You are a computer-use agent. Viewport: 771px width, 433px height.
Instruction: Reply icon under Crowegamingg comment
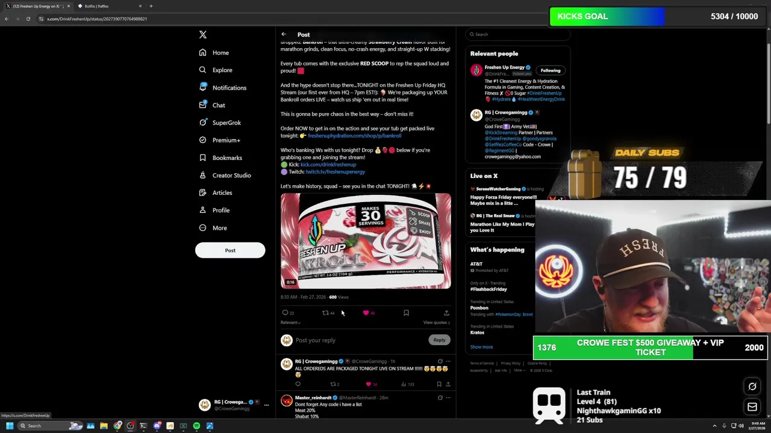(x=298, y=384)
